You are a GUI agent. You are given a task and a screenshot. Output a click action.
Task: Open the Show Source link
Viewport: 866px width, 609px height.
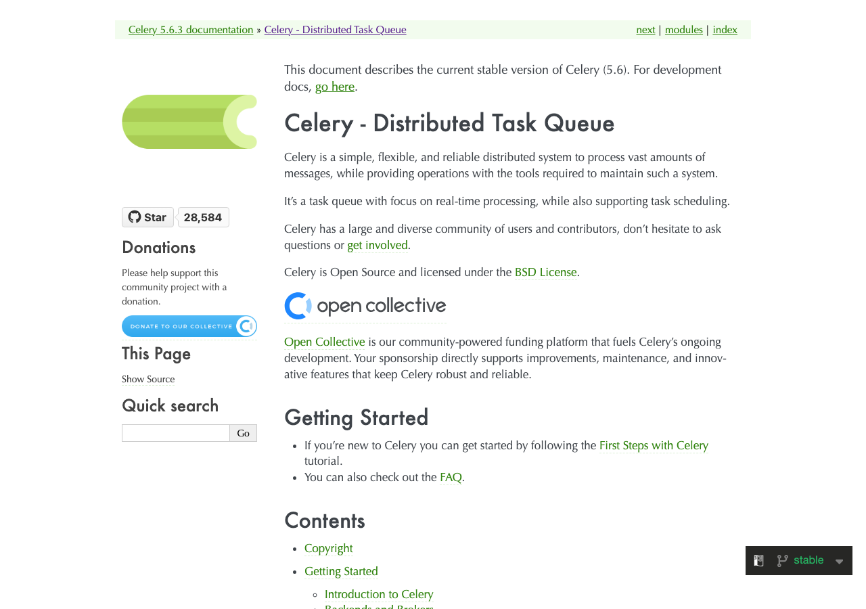(148, 380)
